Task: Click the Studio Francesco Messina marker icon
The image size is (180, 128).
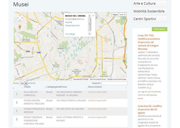Action: point(17,111)
